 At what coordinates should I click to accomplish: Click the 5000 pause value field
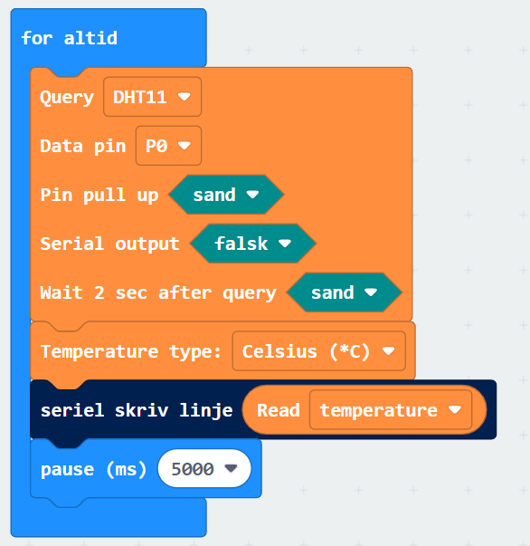(204, 469)
